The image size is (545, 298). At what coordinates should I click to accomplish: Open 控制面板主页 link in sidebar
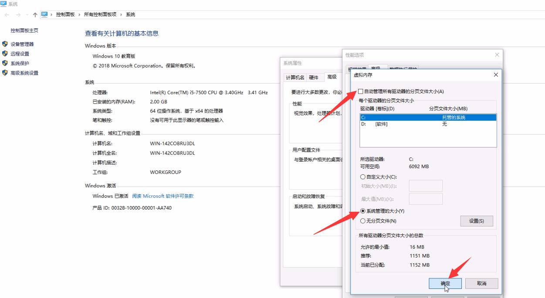24,30
